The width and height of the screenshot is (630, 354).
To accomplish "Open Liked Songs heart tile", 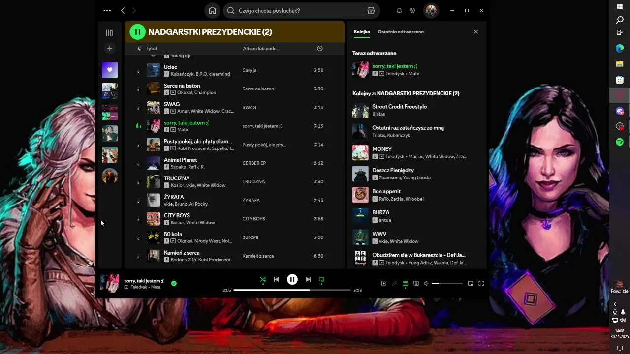I will (110, 70).
